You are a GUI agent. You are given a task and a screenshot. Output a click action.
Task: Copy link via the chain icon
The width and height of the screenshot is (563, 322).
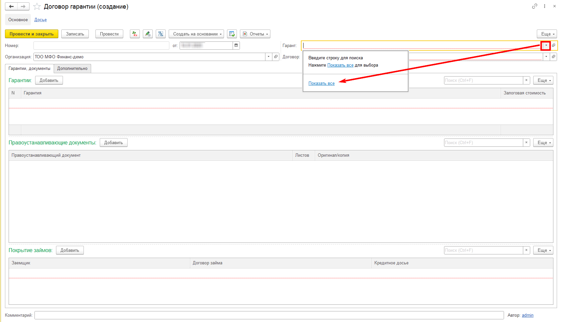click(535, 6)
